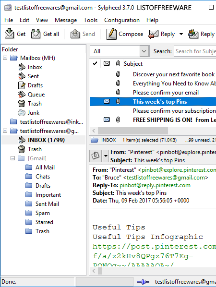The width and height of the screenshot is (216, 287).
Task: Collapse the Mailbox (MH) tree node
Action: click(5, 58)
